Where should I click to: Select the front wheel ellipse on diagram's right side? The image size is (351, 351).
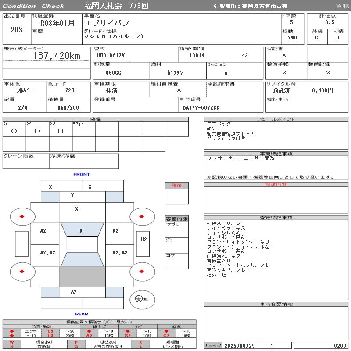pyautogui.click(x=142, y=216)
